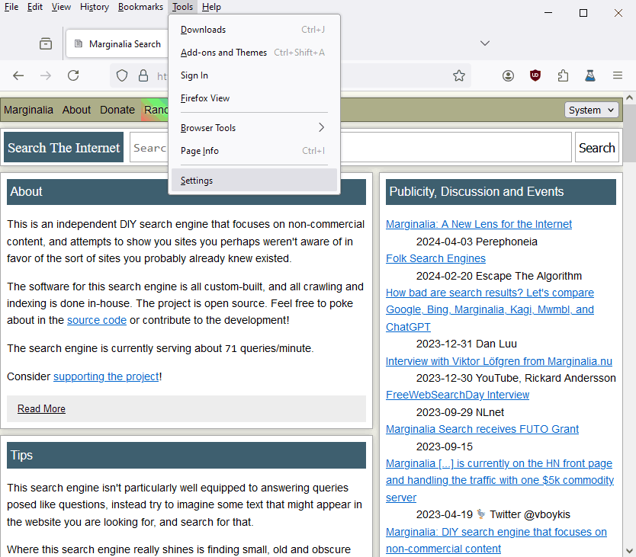Open the Extensions puzzle icon
This screenshot has width=636, height=557.
pos(563,75)
